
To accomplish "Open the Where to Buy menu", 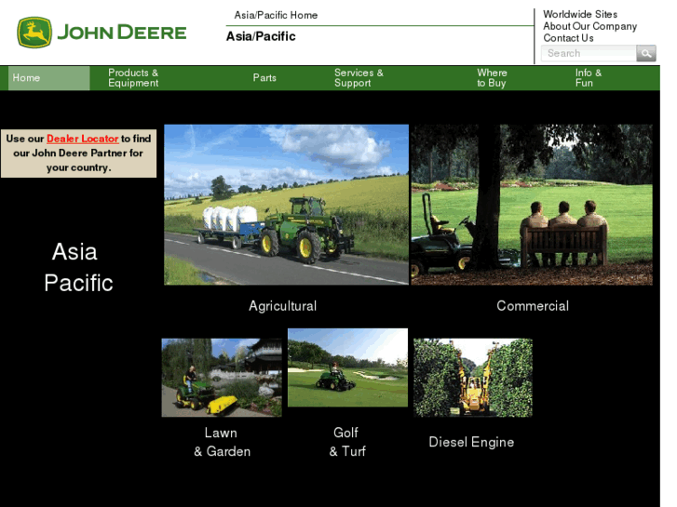I will [492, 78].
